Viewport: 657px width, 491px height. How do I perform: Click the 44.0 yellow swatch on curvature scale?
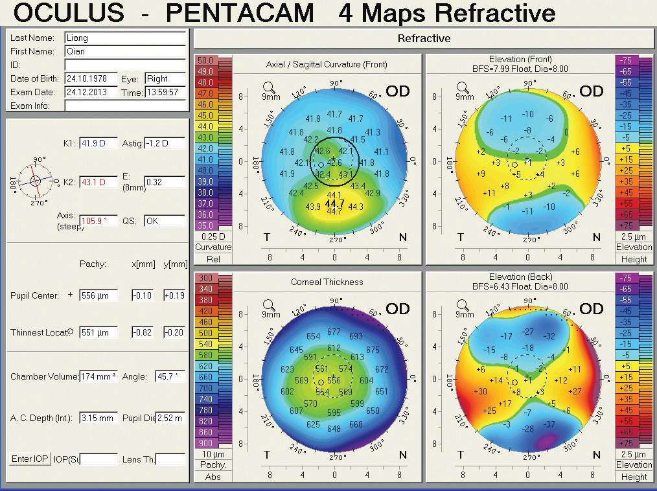[206, 126]
